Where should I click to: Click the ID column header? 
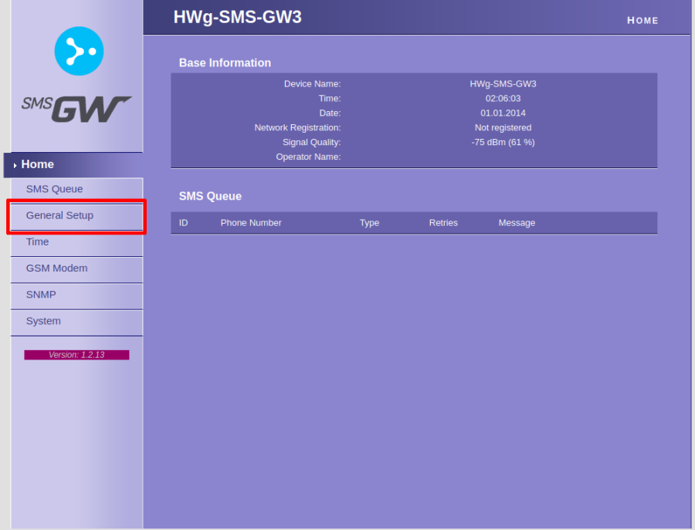coord(184,223)
